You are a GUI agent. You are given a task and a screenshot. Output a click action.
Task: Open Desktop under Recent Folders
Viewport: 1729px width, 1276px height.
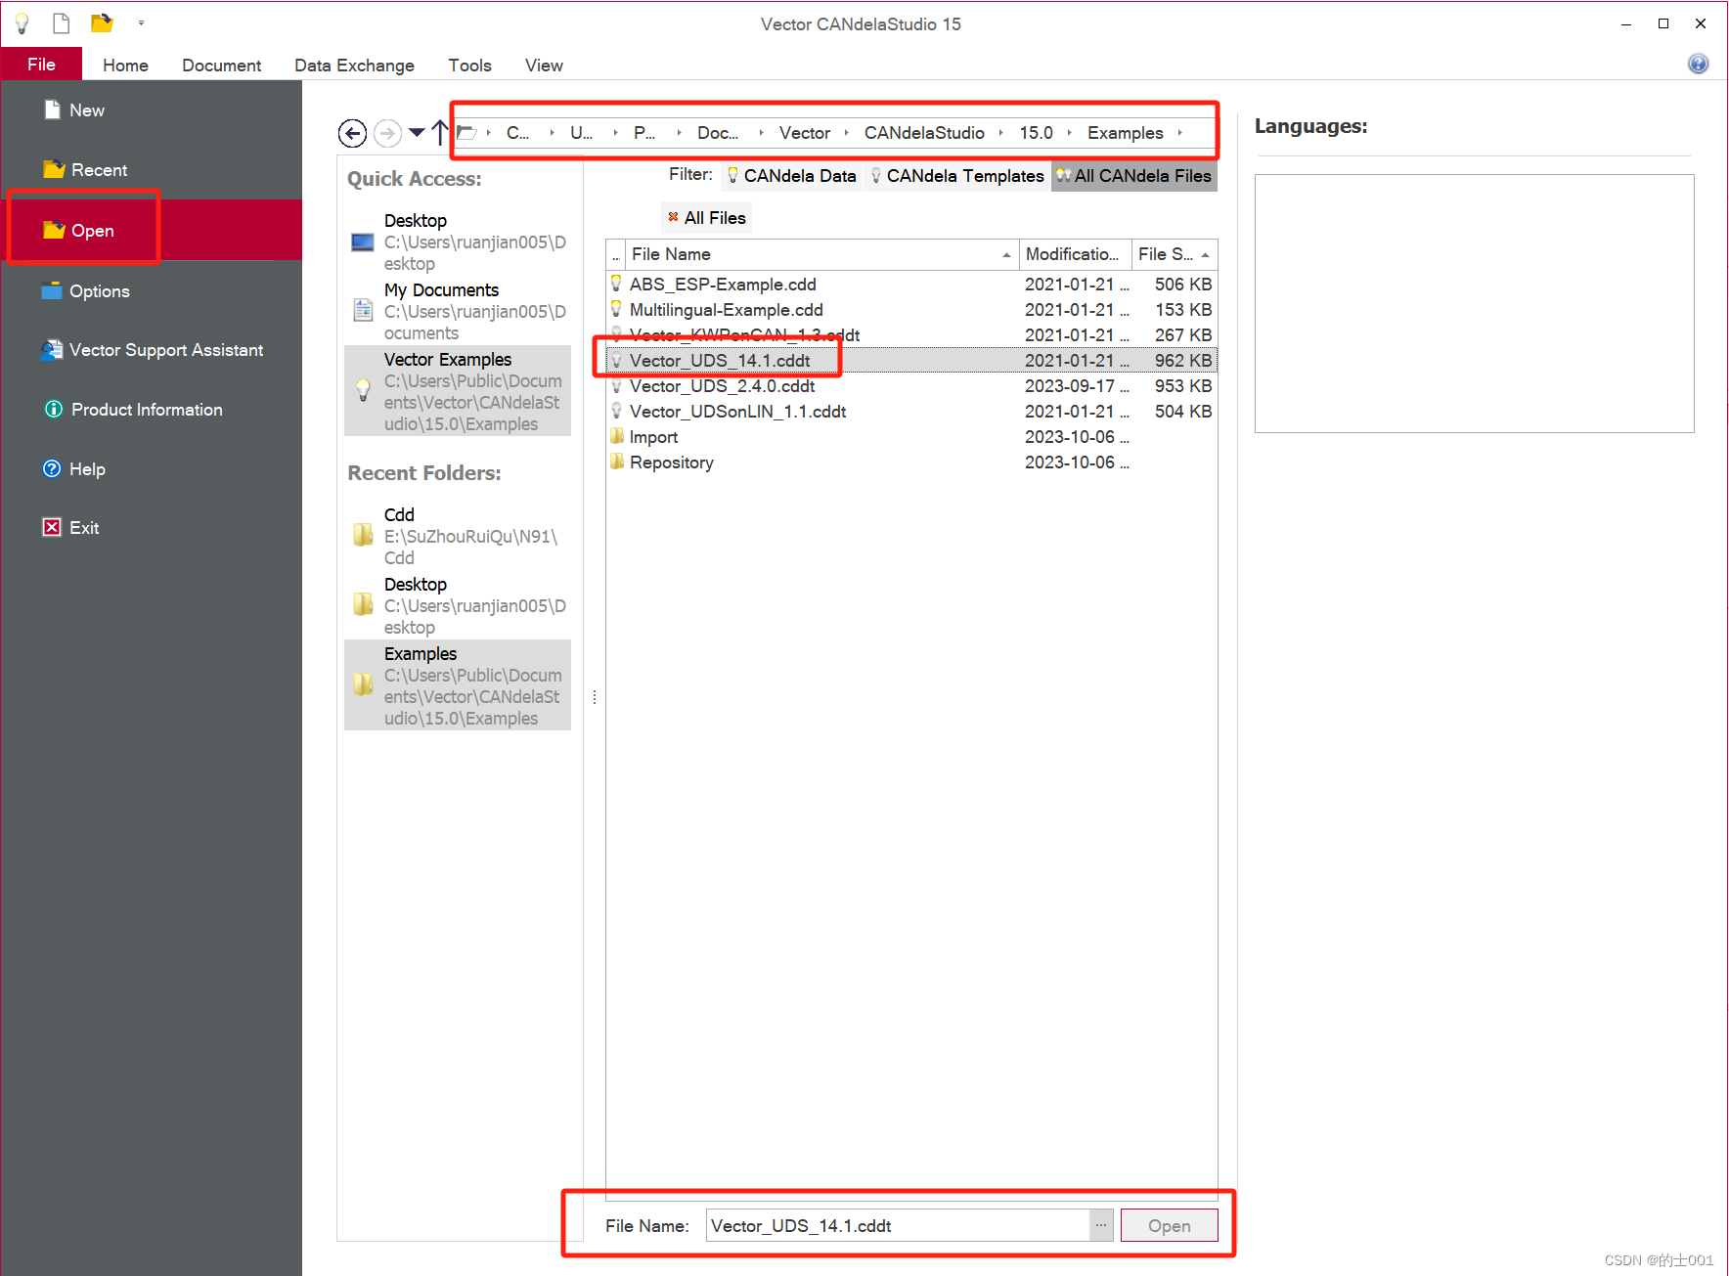[x=458, y=605]
